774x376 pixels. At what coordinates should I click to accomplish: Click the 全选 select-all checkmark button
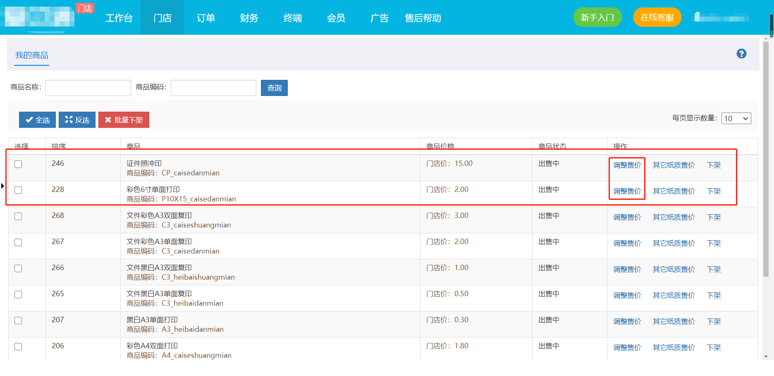pyautogui.click(x=37, y=120)
